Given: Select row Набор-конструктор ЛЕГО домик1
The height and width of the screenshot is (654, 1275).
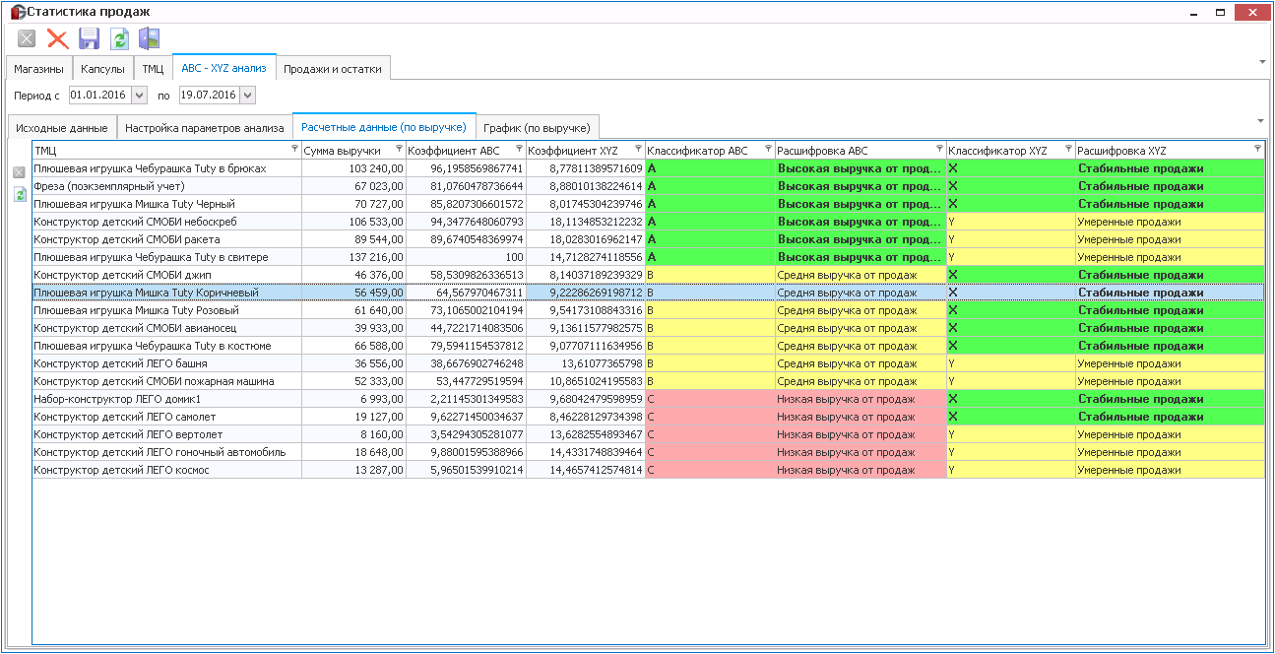Looking at the screenshot, I should (x=648, y=399).
